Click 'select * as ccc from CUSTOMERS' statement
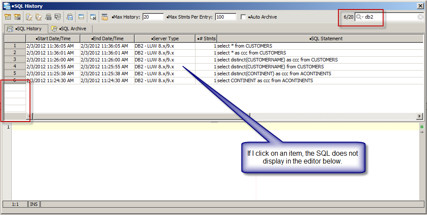 point(252,53)
